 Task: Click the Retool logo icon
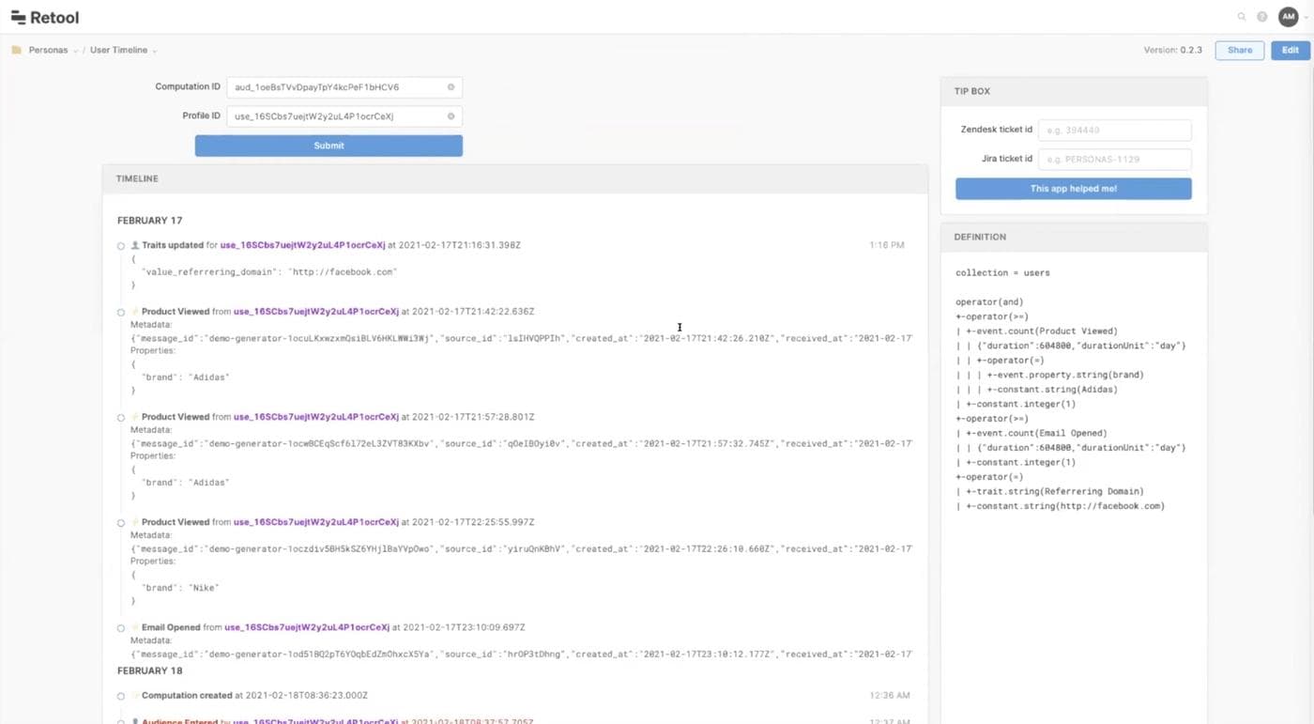click(x=16, y=16)
